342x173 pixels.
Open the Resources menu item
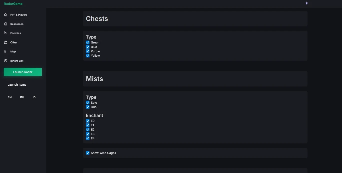(x=17, y=24)
